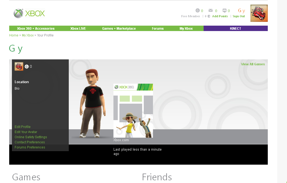The width and height of the screenshot is (287, 183).
Task: Select the avatar figure with black shirt
Action: click(x=92, y=103)
